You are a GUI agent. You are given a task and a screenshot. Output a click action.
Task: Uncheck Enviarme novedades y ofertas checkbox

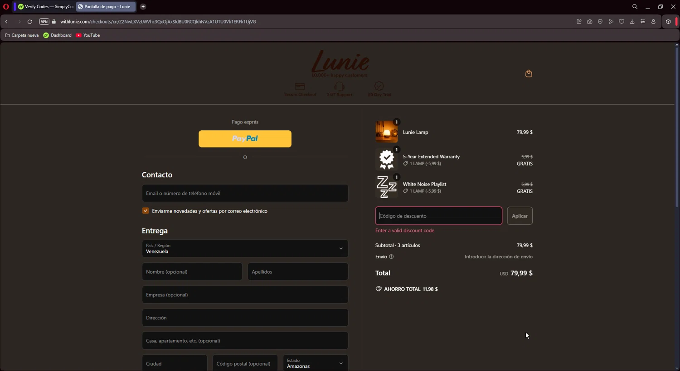[x=146, y=211]
